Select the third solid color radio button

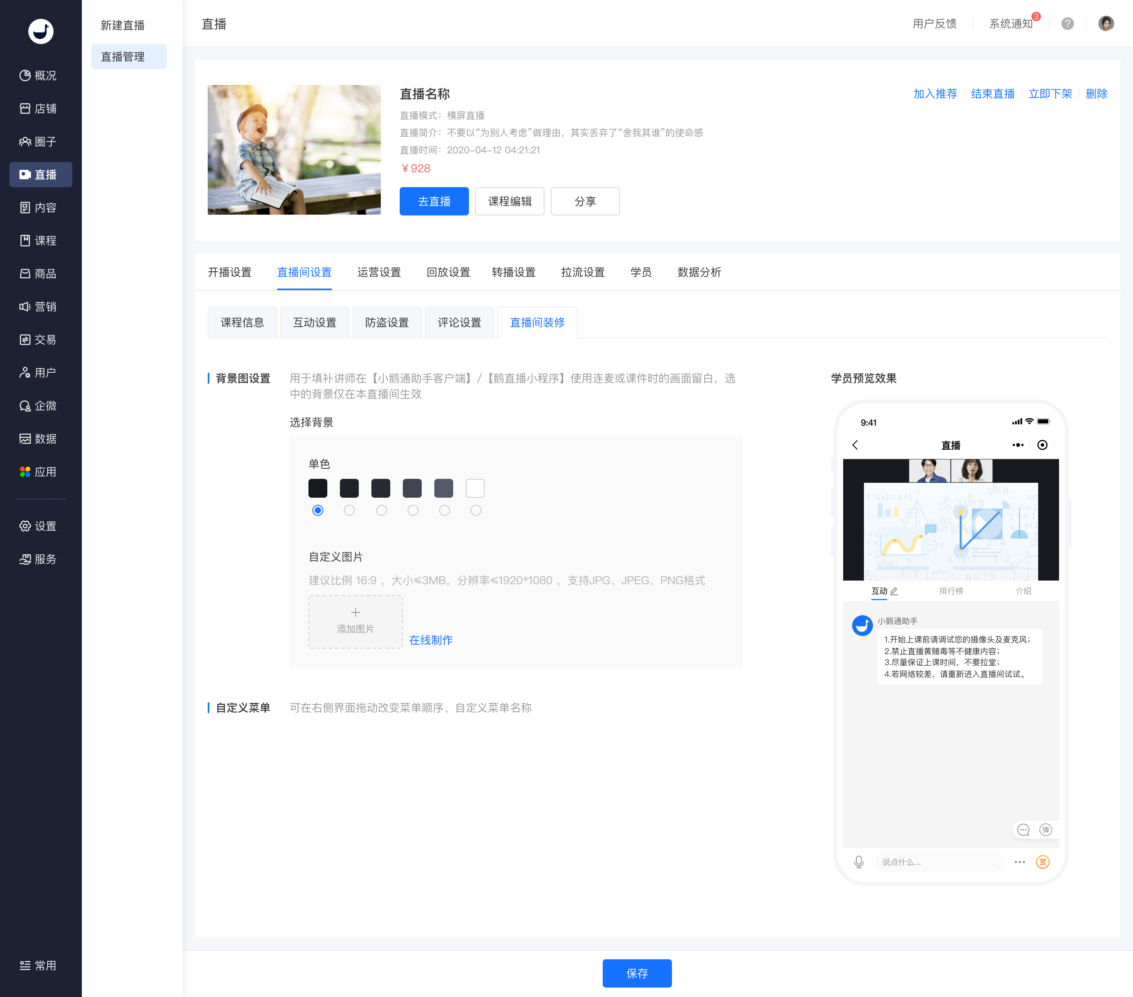381,510
